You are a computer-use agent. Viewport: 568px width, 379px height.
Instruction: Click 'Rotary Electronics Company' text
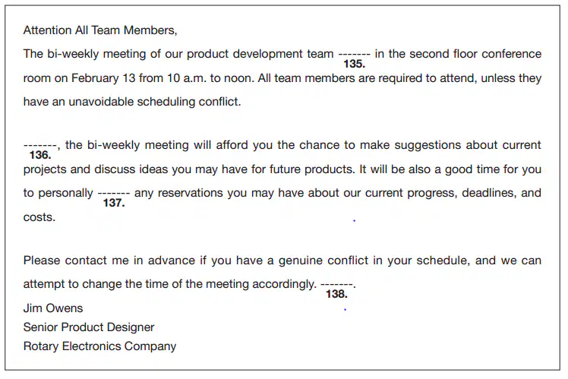100,346
